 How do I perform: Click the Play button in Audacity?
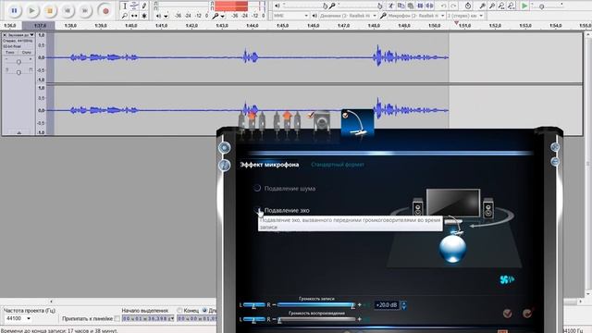pyautogui.click(x=32, y=10)
